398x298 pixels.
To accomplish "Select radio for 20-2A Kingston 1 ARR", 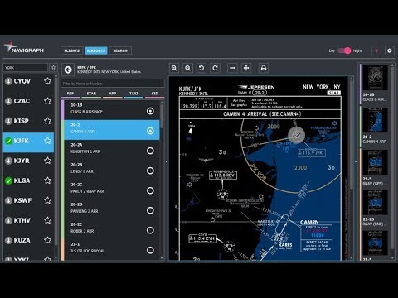I will [x=150, y=151].
